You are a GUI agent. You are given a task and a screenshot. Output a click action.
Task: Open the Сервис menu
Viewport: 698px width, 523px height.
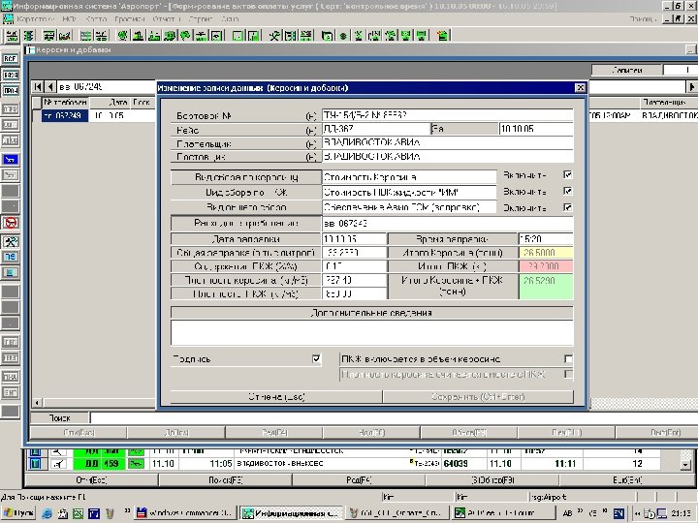[203, 18]
